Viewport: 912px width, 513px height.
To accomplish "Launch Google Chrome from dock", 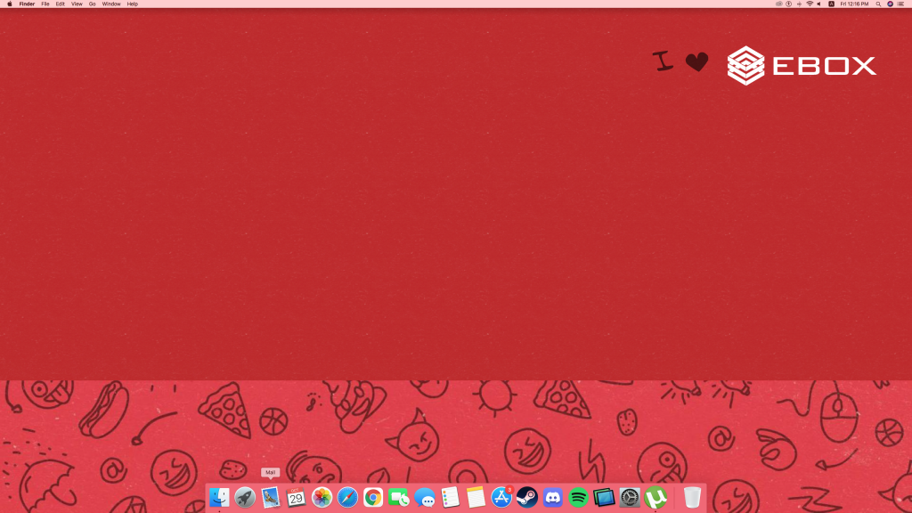I will (x=373, y=497).
